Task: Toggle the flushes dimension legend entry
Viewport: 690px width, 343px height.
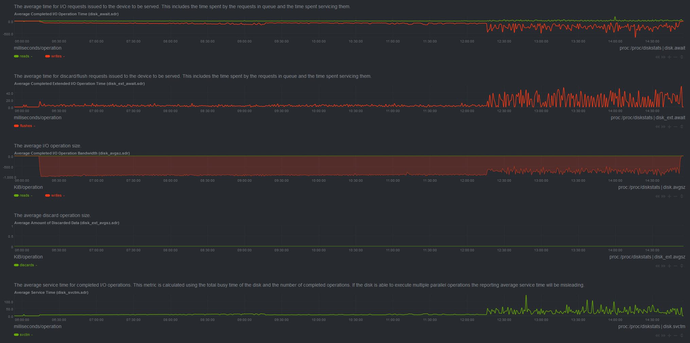Action: coord(24,126)
